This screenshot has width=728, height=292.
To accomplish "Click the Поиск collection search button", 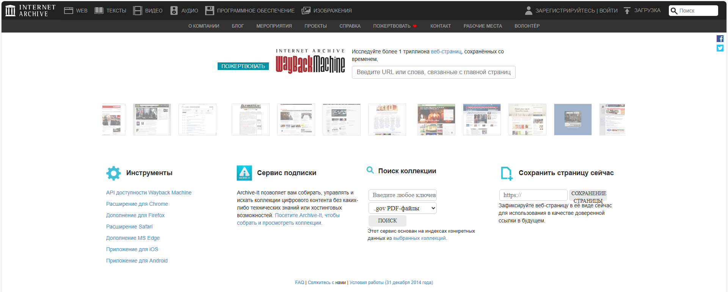I will (387, 221).
